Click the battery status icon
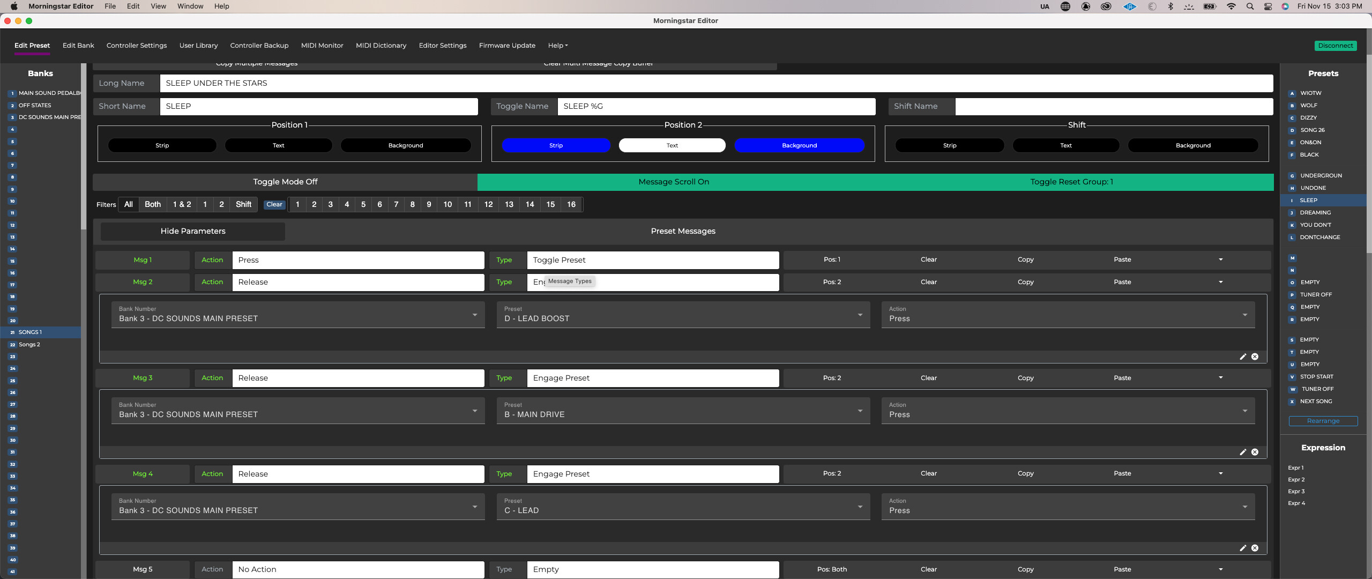This screenshot has height=579, width=1372. [x=1210, y=6]
